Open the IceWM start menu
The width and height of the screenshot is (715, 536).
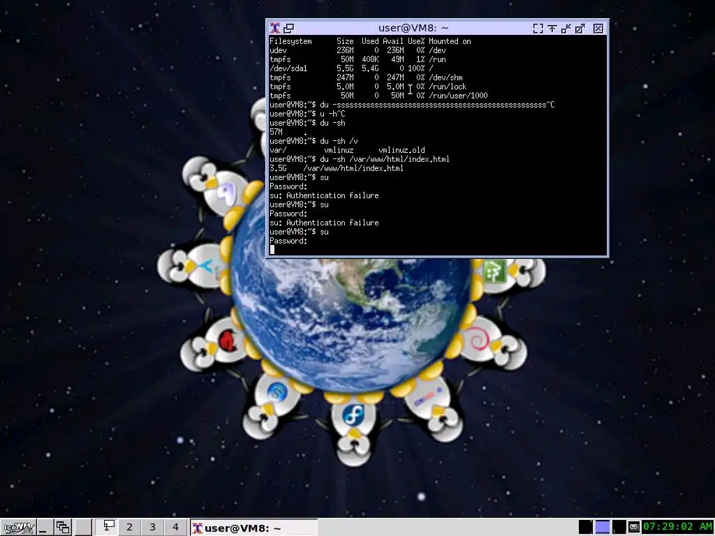(17, 528)
